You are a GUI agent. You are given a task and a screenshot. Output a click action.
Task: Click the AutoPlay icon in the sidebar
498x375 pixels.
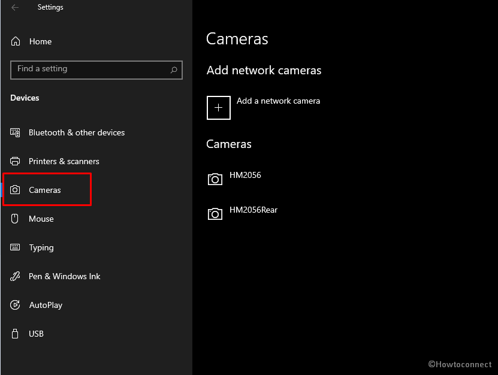(16, 305)
